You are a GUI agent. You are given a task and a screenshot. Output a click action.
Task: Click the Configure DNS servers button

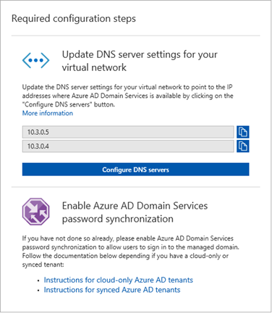[135, 170]
